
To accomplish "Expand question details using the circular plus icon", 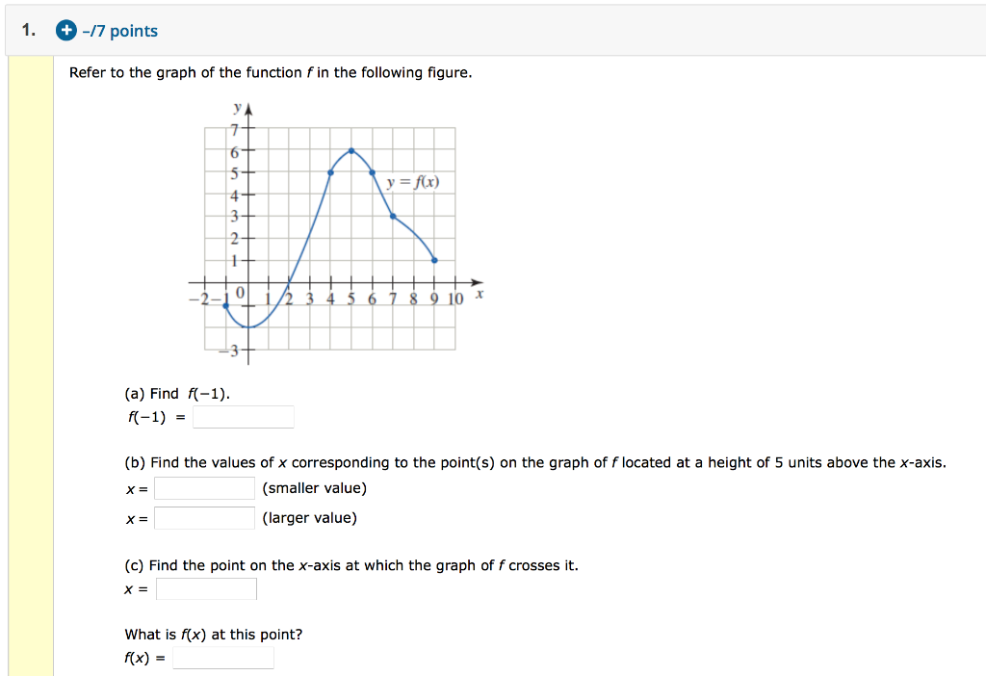I will 65,30.
